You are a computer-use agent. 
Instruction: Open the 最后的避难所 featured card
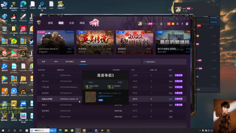(173, 42)
